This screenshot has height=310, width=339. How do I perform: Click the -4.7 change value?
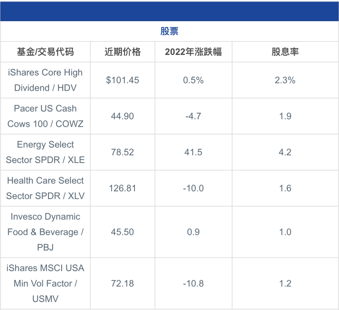coord(193,116)
